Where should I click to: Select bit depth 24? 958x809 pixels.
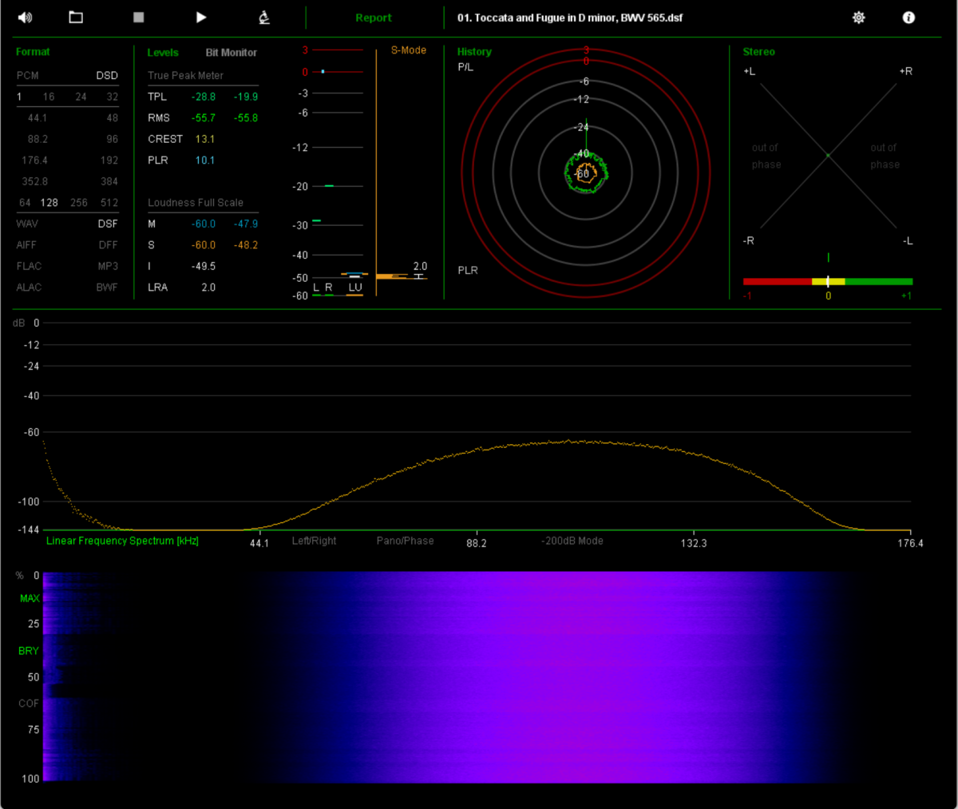pos(81,97)
